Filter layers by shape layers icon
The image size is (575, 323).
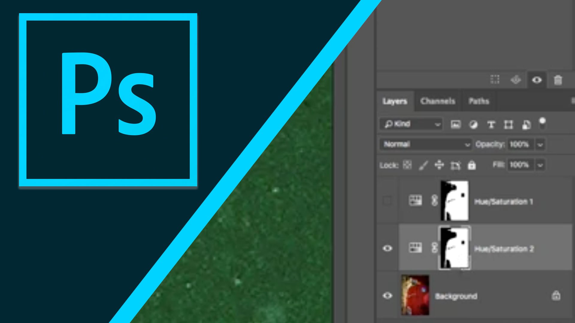pyautogui.click(x=509, y=124)
